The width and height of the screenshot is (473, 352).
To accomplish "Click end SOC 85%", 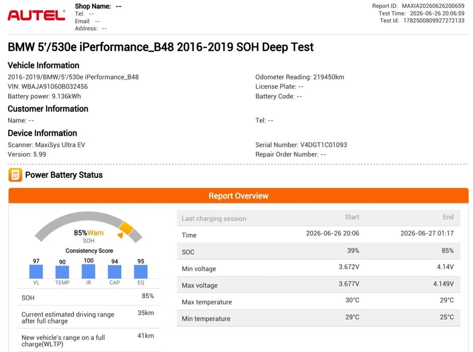I will [447, 250].
